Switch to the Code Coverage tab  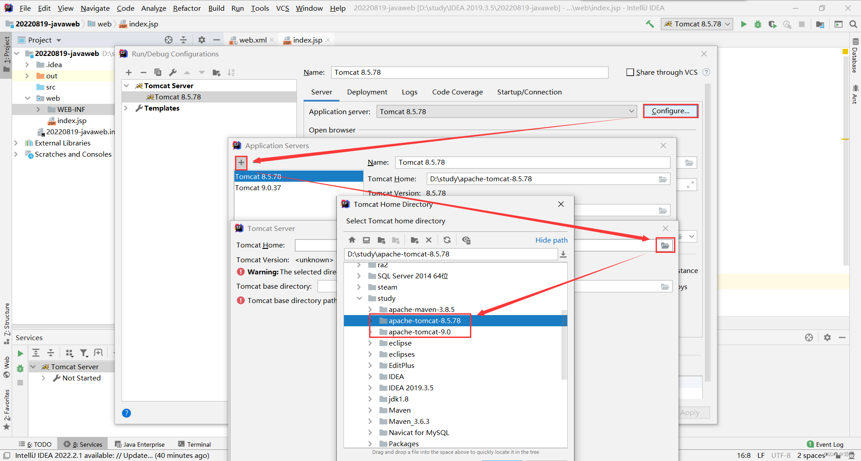pos(457,92)
